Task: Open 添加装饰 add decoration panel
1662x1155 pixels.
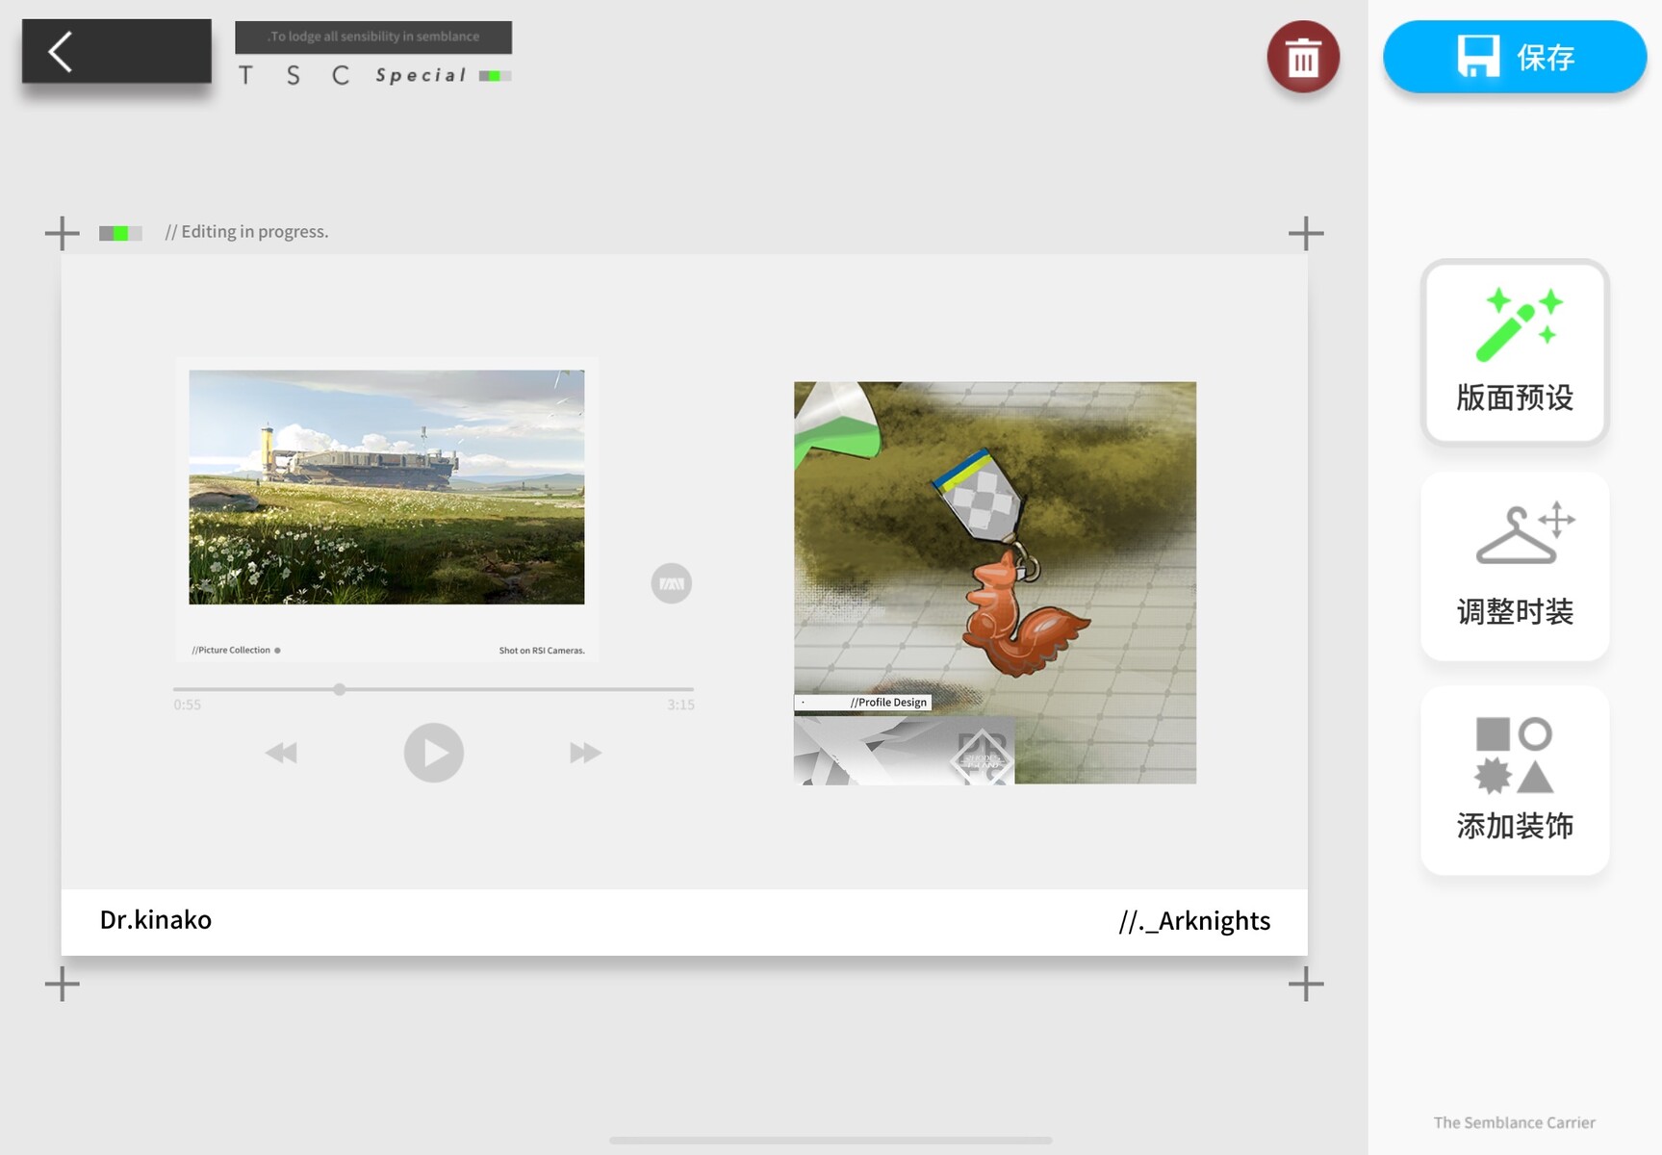Action: pyautogui.click(x=1514, y=781)
